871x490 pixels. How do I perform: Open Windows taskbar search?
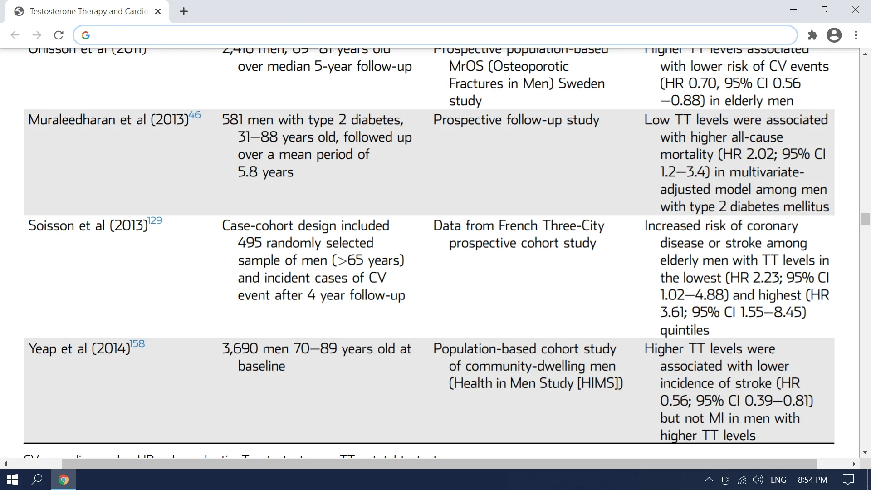click(x=37, y=480)
